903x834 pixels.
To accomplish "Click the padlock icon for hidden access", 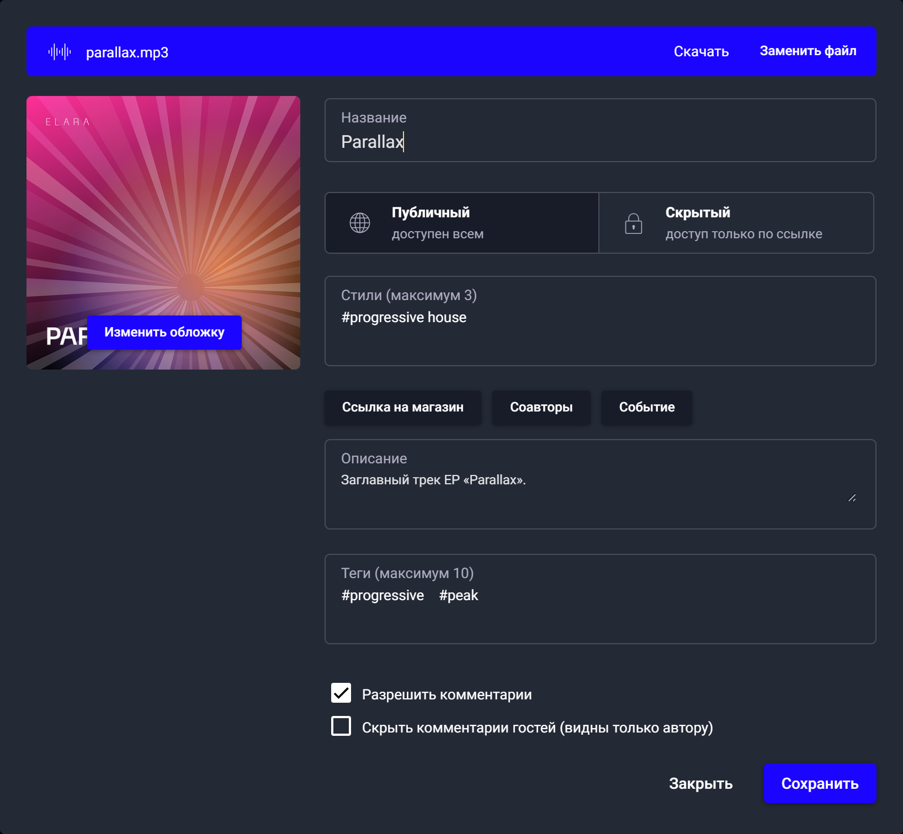I will pyautogui.click(x=634, y=223).
